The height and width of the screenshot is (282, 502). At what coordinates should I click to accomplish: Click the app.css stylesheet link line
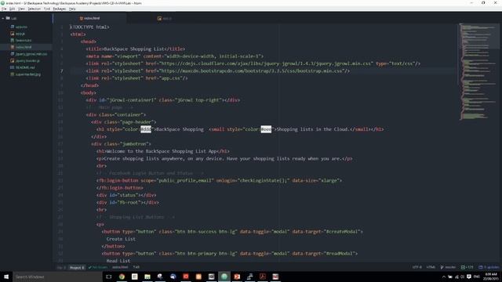(x=136, y=78)
